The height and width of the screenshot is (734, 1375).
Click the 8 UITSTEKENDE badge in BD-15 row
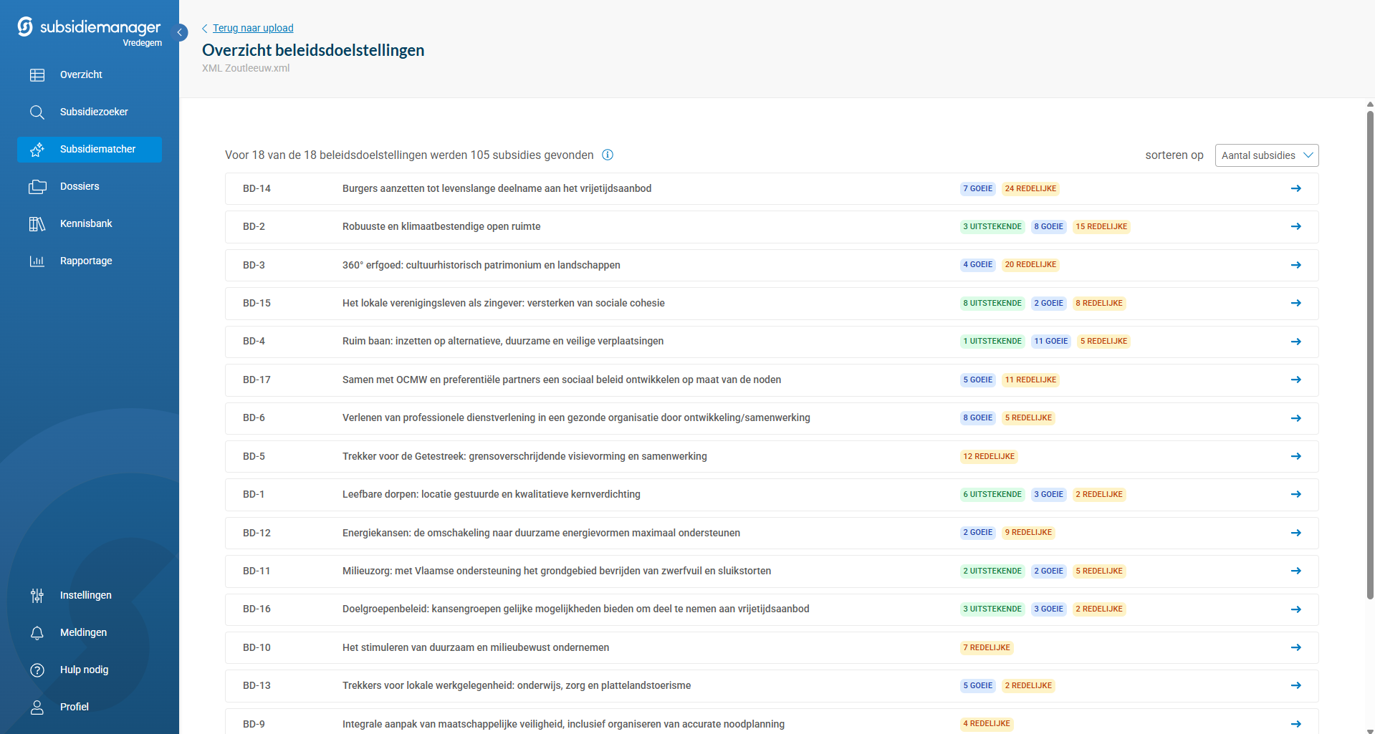(x=992, y=303)
